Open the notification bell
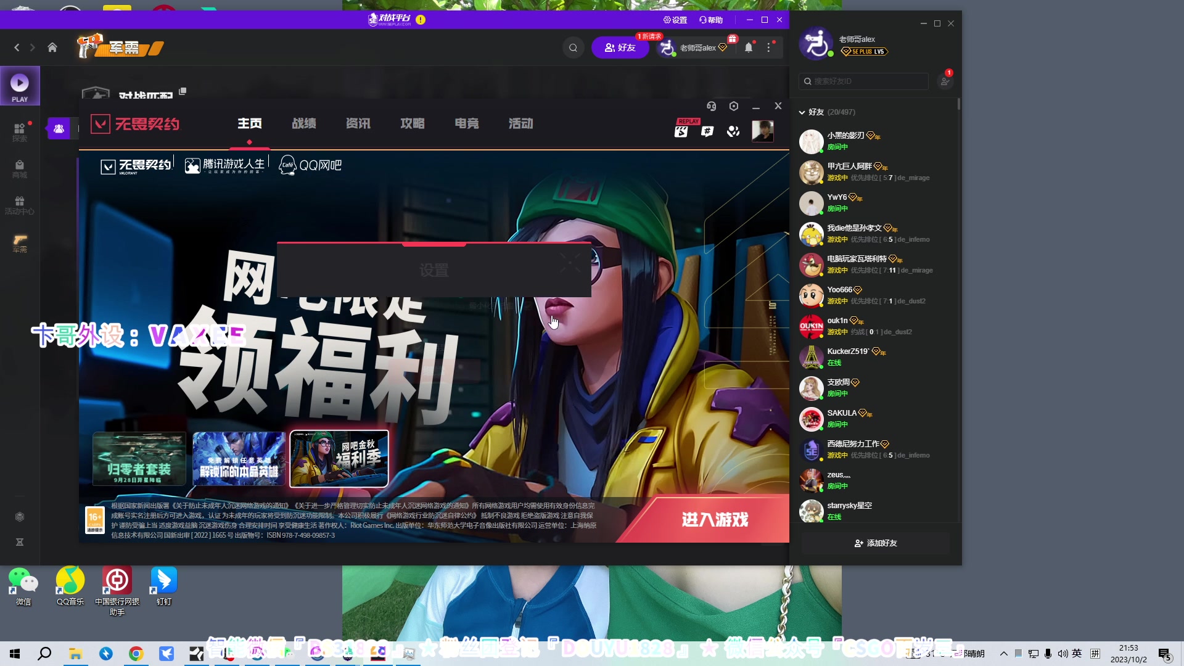 click(749, 47)
